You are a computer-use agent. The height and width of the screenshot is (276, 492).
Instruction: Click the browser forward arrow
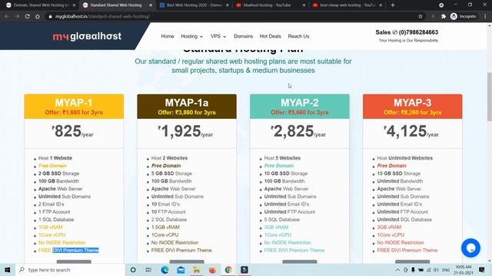pos(17,16)
